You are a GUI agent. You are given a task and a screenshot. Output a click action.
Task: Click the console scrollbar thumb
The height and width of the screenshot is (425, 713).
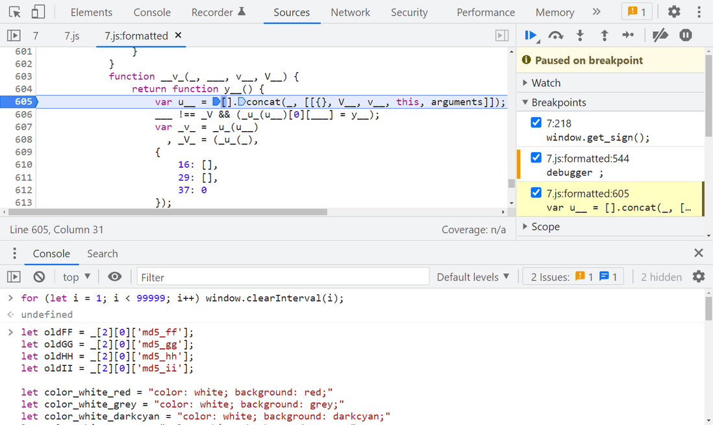[x=708, y=309]
